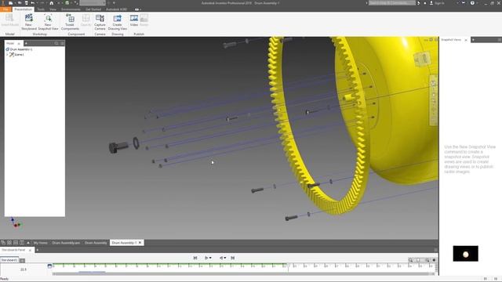Click the search help and commands field

click(x=392, y=3)
